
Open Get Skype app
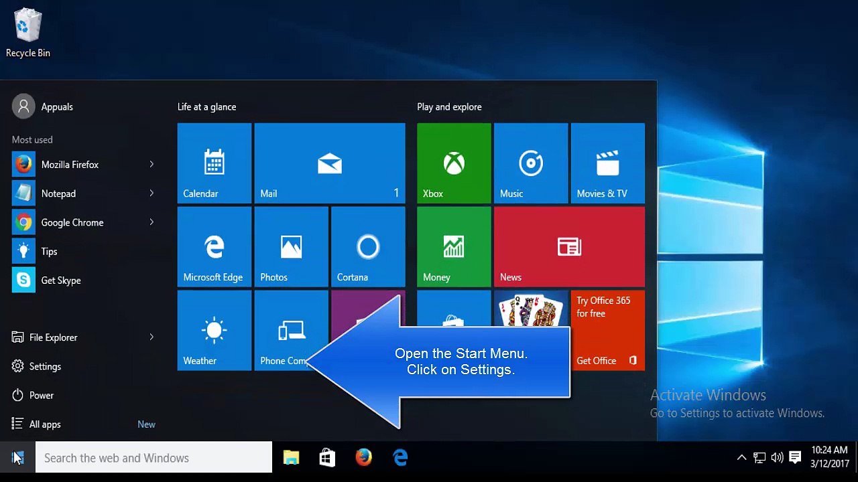click(84, 280)
